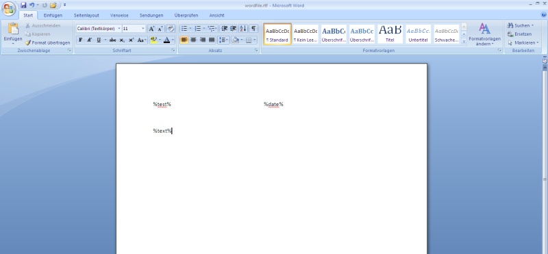
Task: Align text right
Action: point(202,40)
